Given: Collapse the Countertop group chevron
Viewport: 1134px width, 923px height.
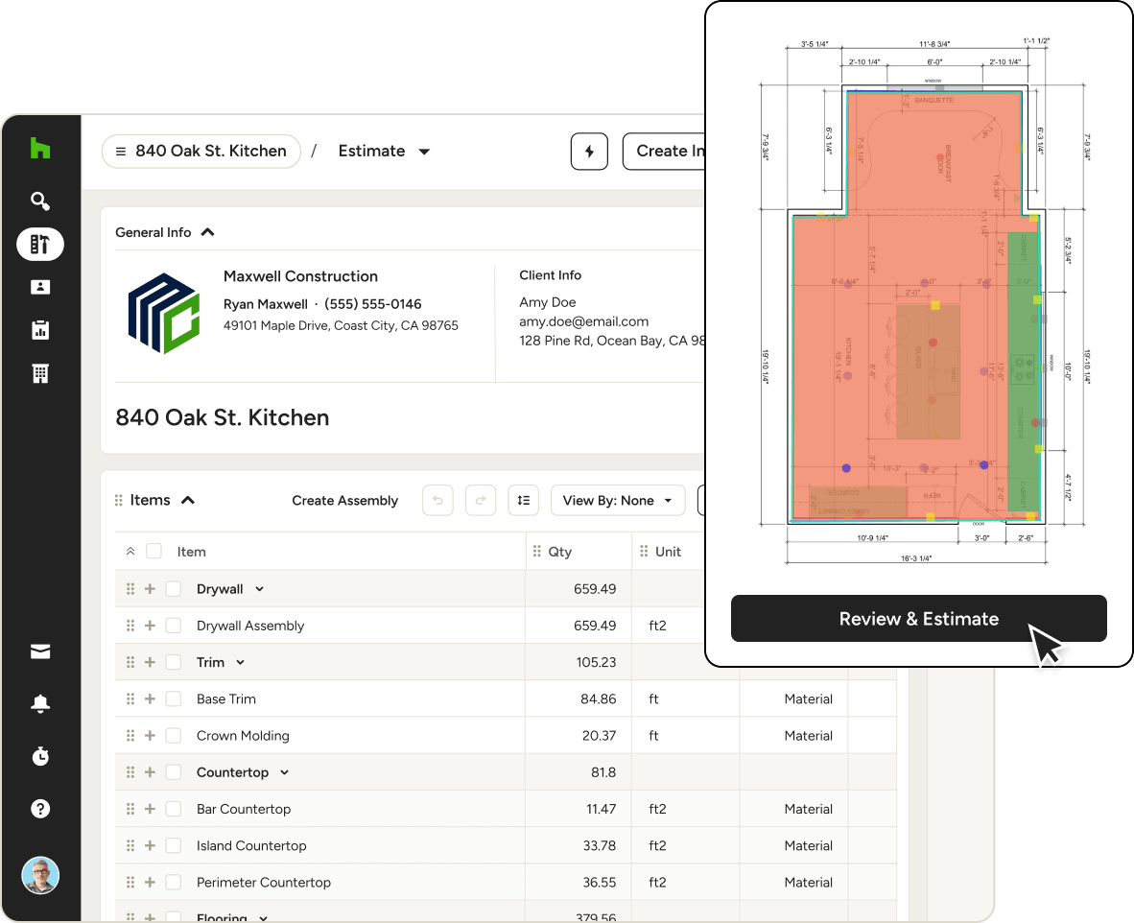Looking at the screenshot, I should 284,772.
